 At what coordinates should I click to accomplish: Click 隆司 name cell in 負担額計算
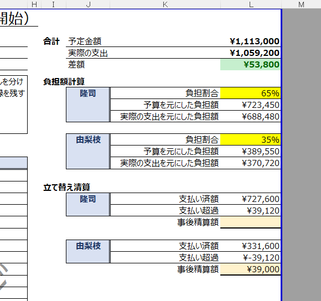[88, 105]
